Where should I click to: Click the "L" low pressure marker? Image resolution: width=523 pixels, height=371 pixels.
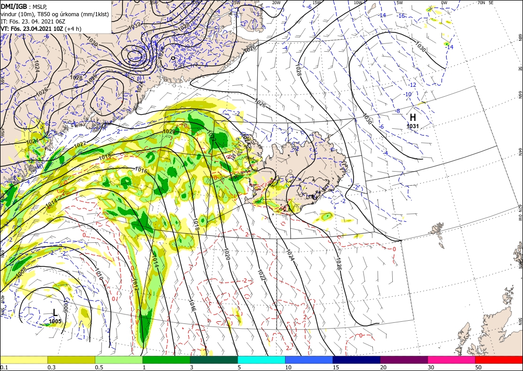55,312
